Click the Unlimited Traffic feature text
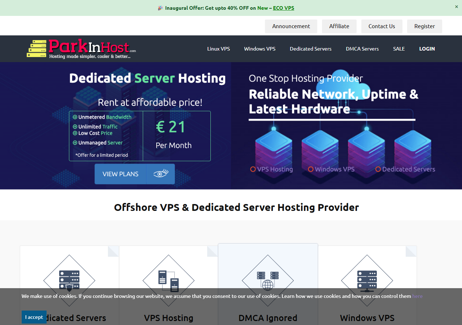 pos(95,127)
